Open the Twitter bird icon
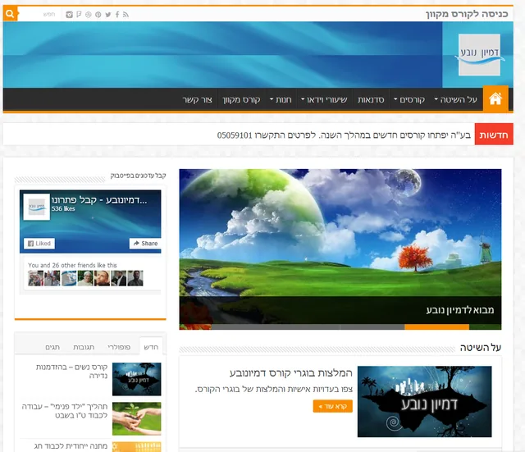 [x=107, y=15]
